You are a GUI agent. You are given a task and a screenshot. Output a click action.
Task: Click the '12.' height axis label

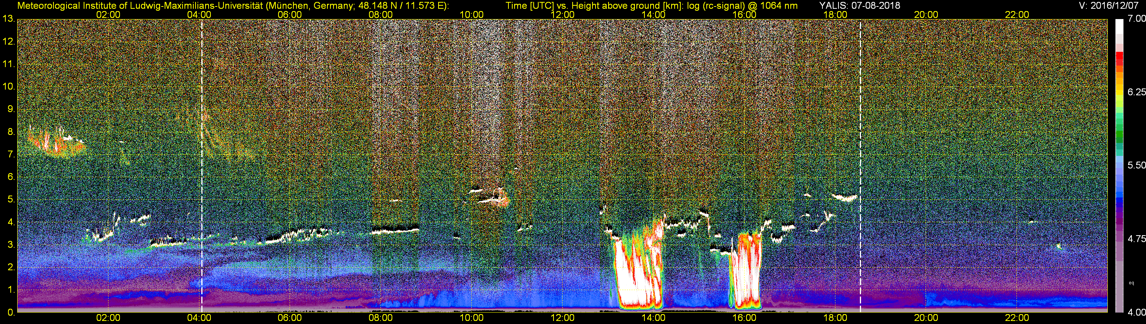coord(8,41)
